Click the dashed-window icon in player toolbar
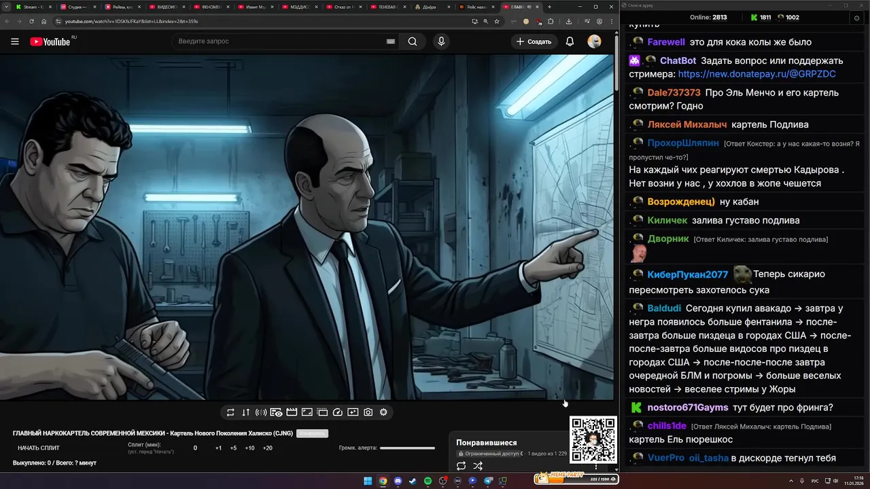 [322, 412]
